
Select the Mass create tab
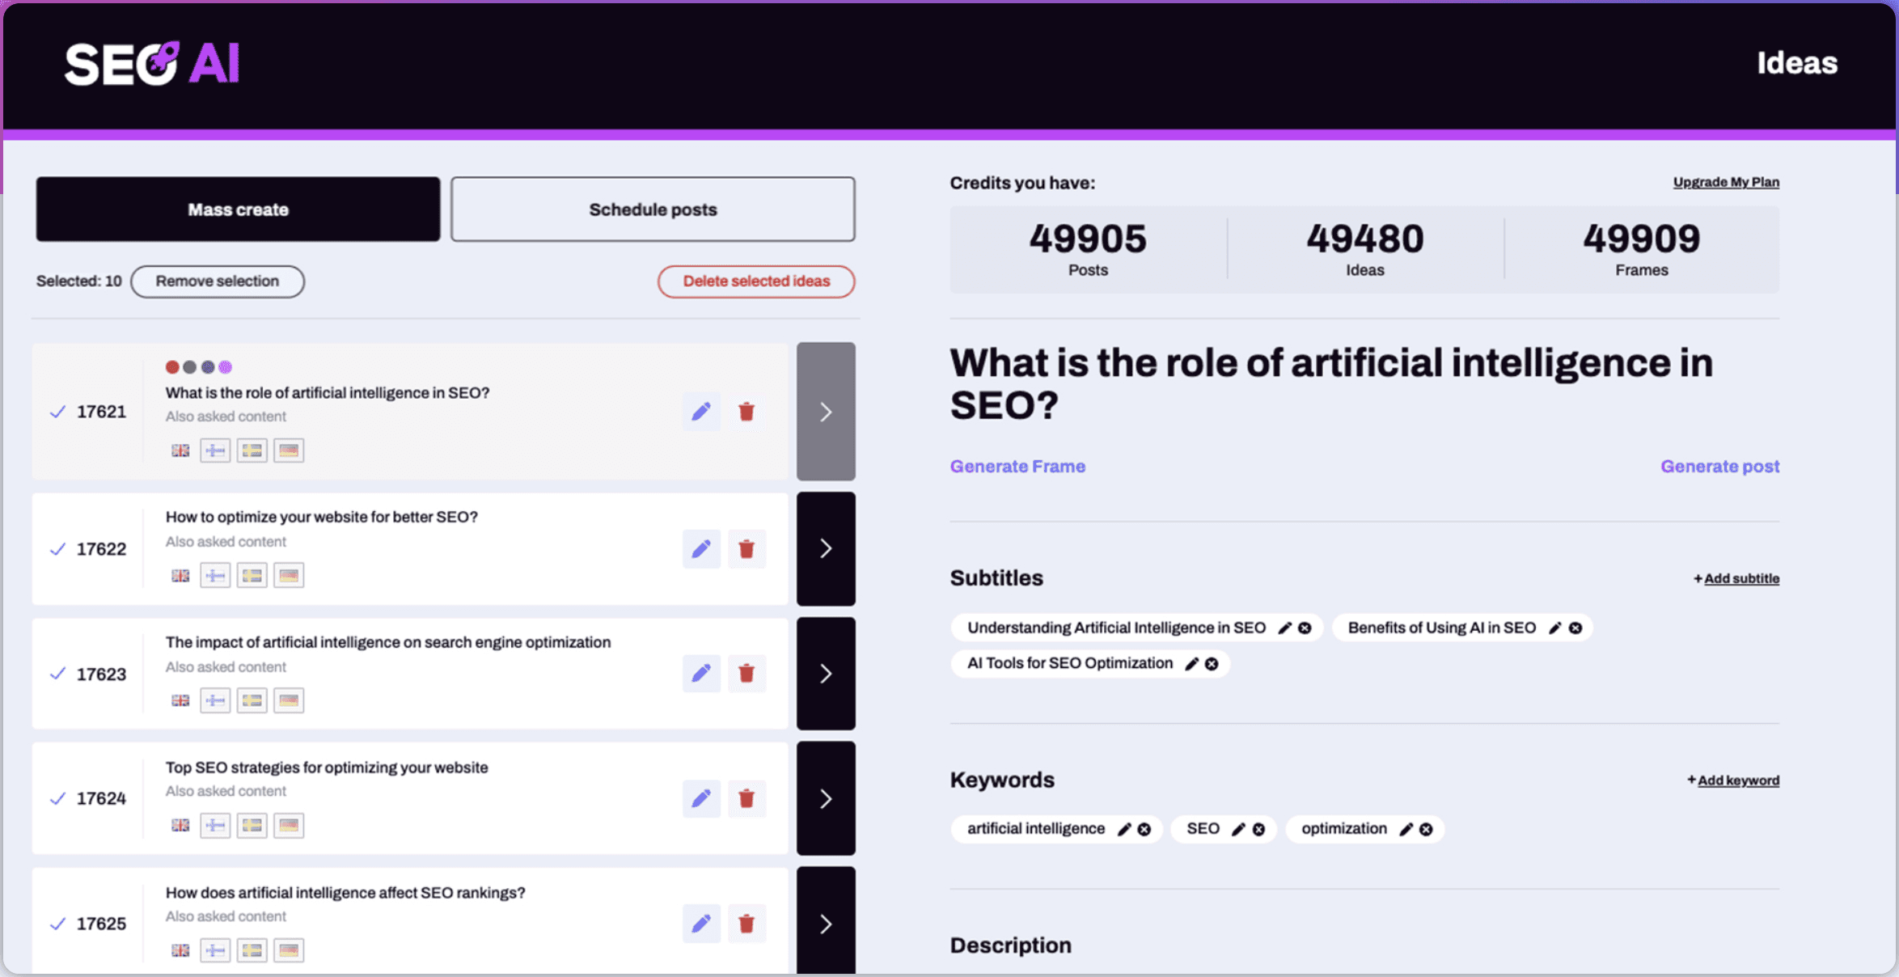coord(238,209)
